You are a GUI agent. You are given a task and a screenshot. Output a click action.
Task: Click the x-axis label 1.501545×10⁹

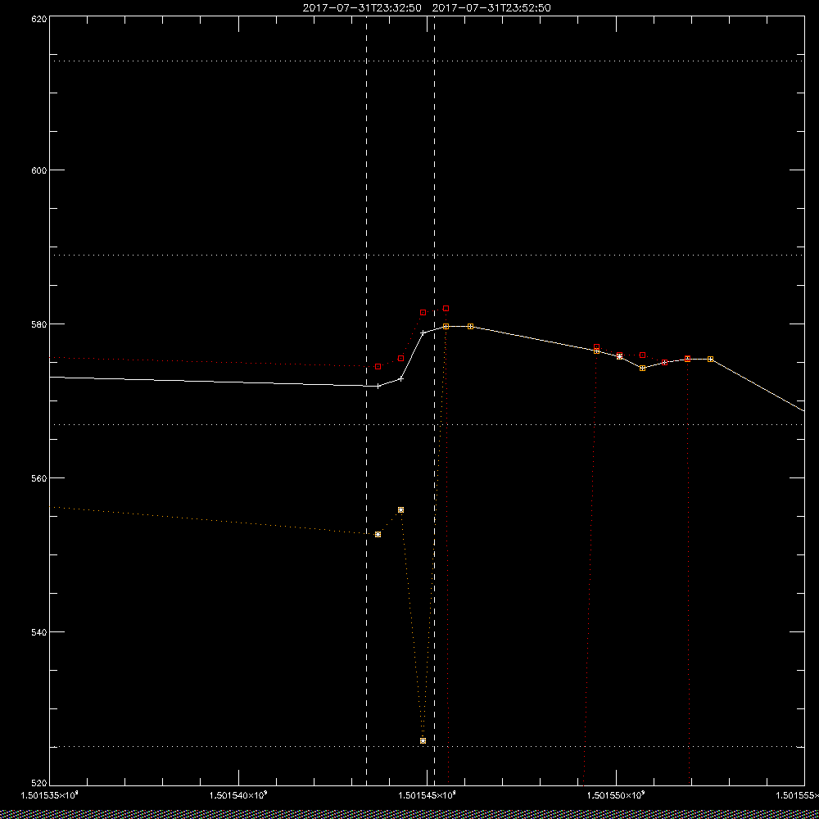point(428,795)
